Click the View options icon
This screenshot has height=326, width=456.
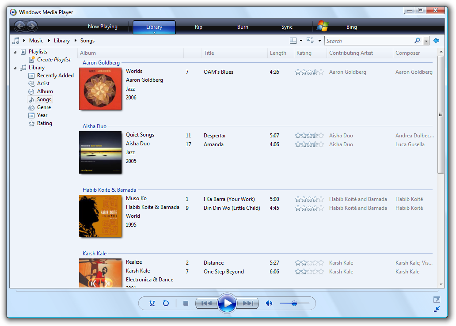310,41
